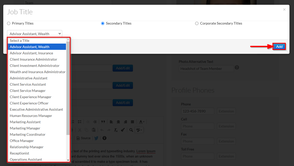Click the dropdown list scroll-up arrow
The image size is (294, 166).
pyautogui.click(x=68, y=40)
